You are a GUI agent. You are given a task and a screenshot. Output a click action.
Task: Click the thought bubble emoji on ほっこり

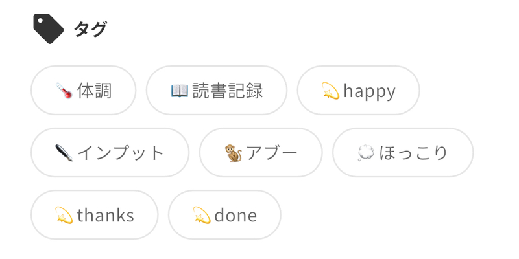366,153
